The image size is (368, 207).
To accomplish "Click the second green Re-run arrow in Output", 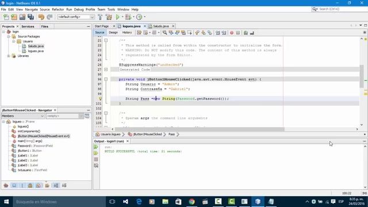I will tap(96, 153).
